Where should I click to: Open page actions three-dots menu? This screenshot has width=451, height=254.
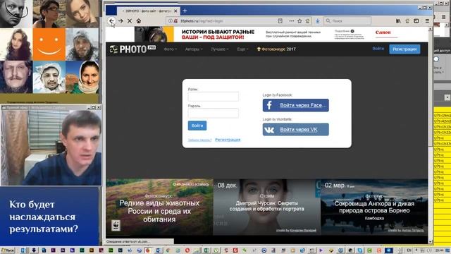(x=292, y=20)
